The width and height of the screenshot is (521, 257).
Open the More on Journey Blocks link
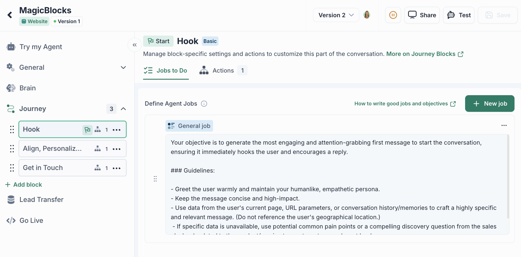[424, 54]
